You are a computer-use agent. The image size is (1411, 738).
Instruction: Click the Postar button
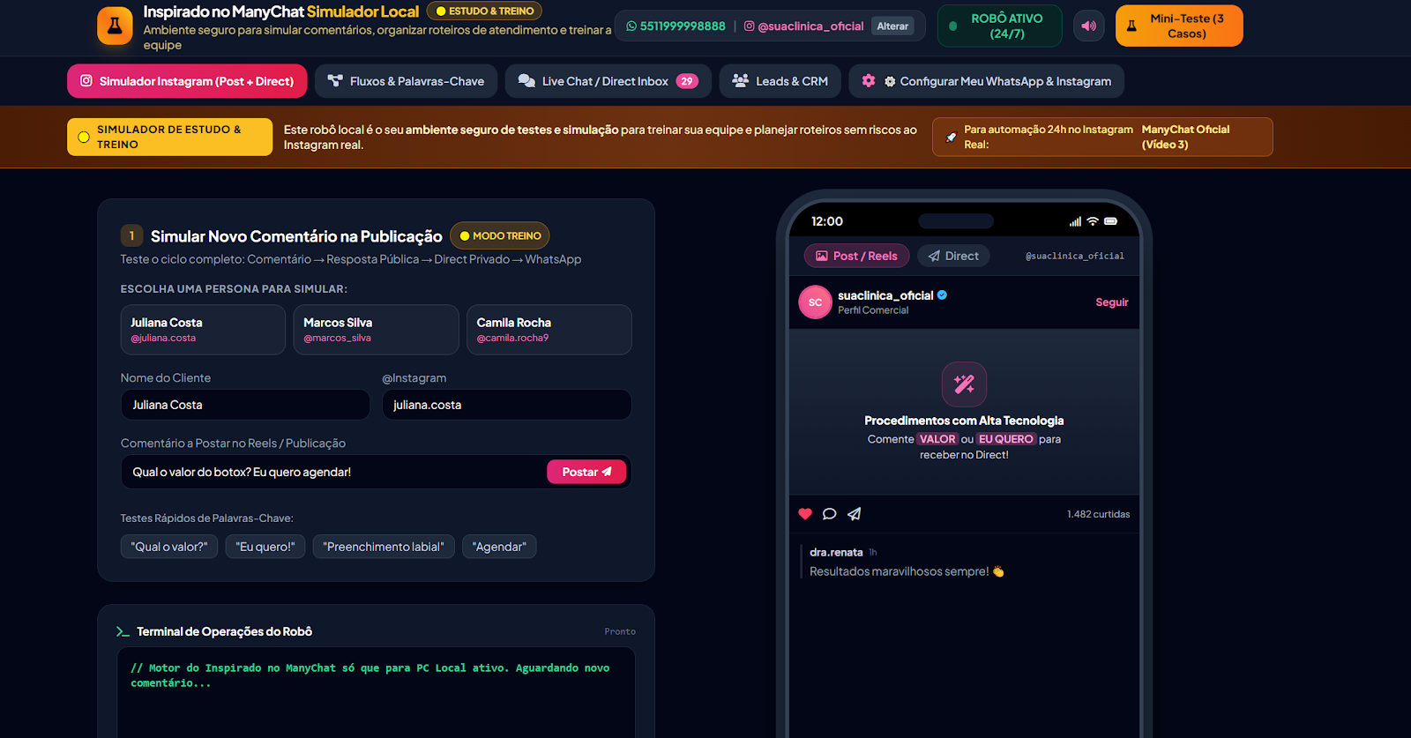click(586, 472)
